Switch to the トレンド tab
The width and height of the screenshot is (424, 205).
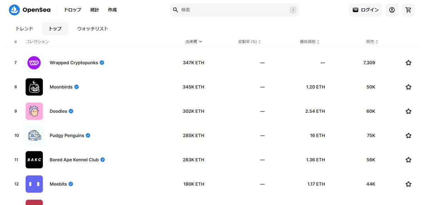[x=24, y=29]
